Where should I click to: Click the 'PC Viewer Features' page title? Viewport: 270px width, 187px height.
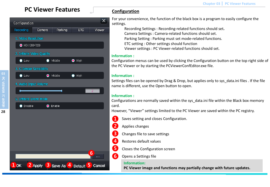point(52,9)
